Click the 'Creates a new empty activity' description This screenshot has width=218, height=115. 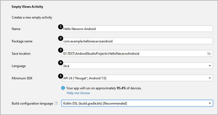pyautogui.click(x=32, y=17)
